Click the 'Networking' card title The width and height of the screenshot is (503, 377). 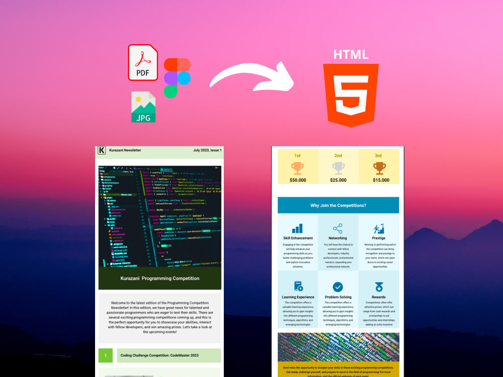[338, 238]
